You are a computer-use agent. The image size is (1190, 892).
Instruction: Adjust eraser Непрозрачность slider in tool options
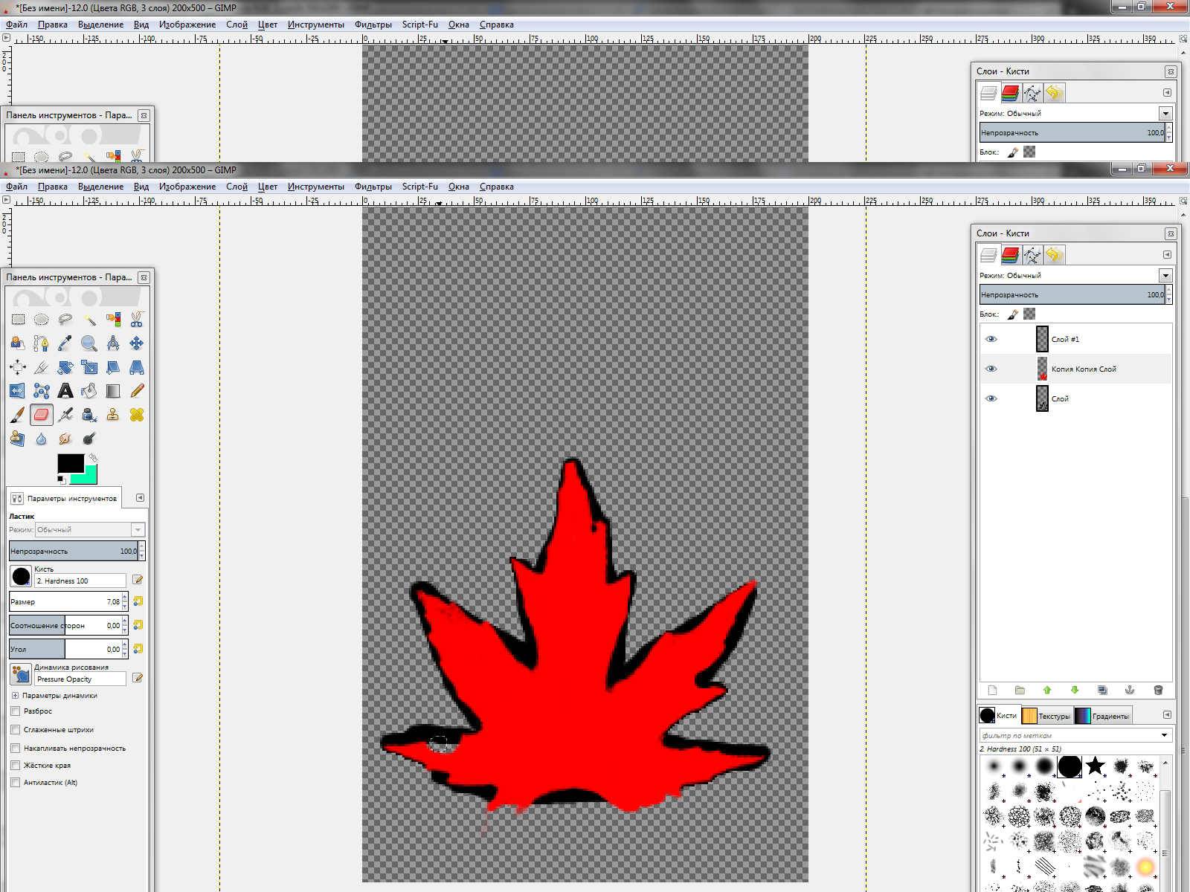tap(73, 551)
